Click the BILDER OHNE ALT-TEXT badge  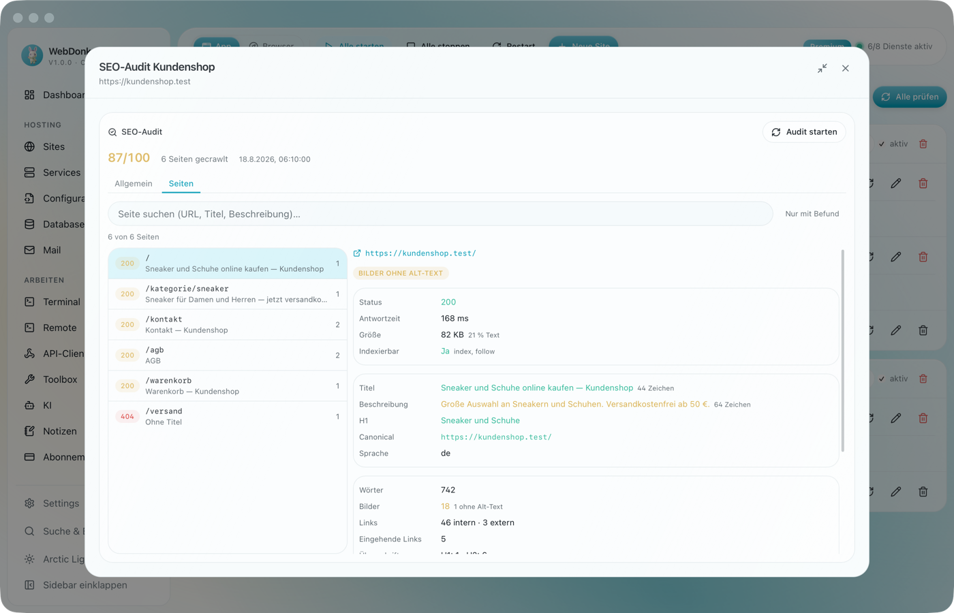[x=401, y=273]
